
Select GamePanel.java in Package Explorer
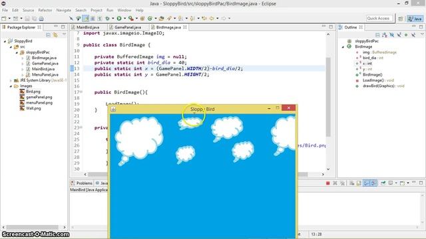45,64
